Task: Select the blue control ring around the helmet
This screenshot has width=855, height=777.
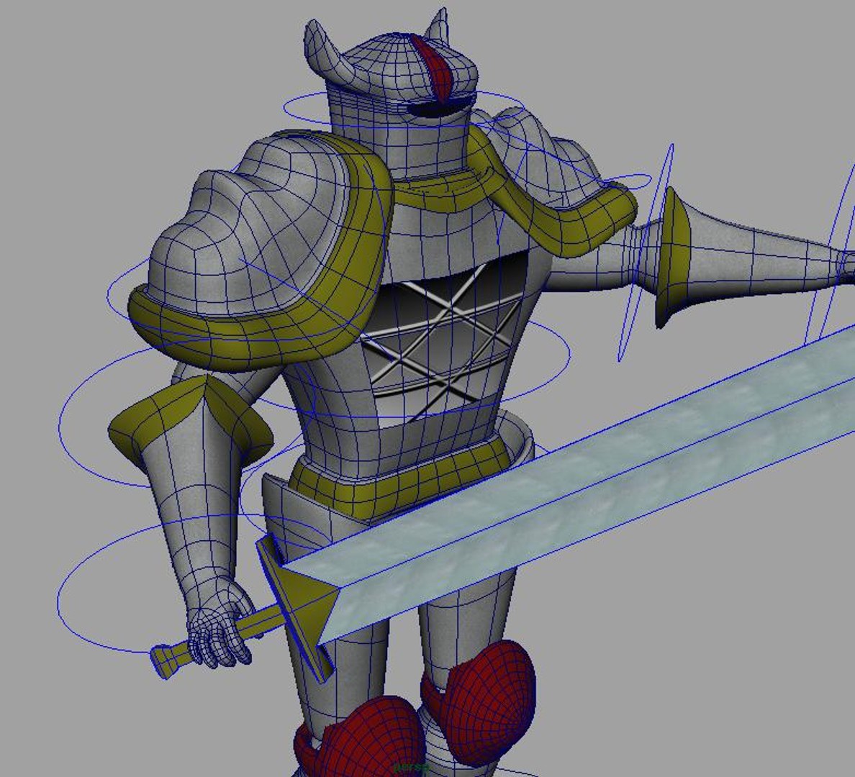Action: pyautogui.click(x=404, y=109)
